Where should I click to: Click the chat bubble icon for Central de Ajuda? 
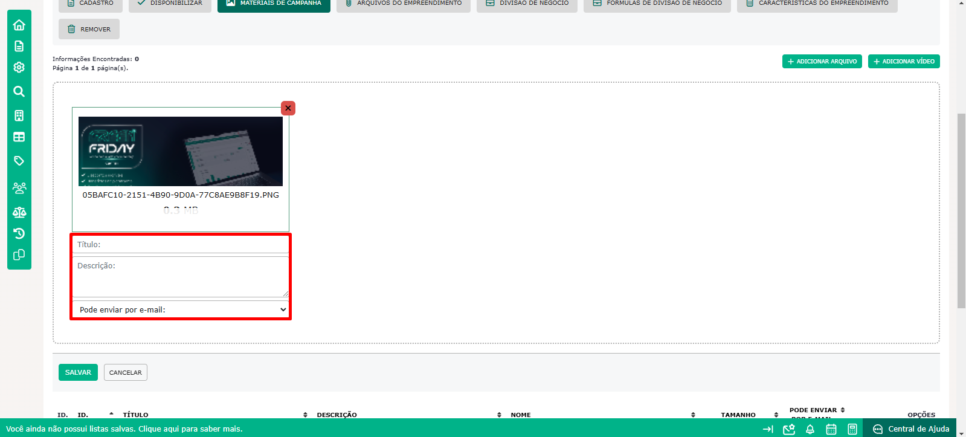point(878,429)
